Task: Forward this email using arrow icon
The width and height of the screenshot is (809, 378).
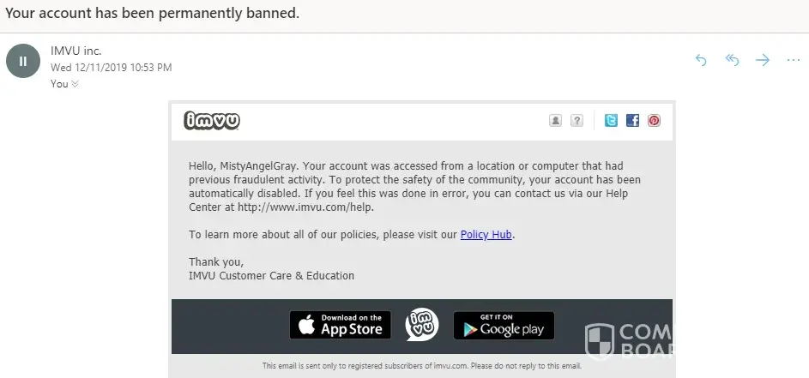Action: point(762,60)
